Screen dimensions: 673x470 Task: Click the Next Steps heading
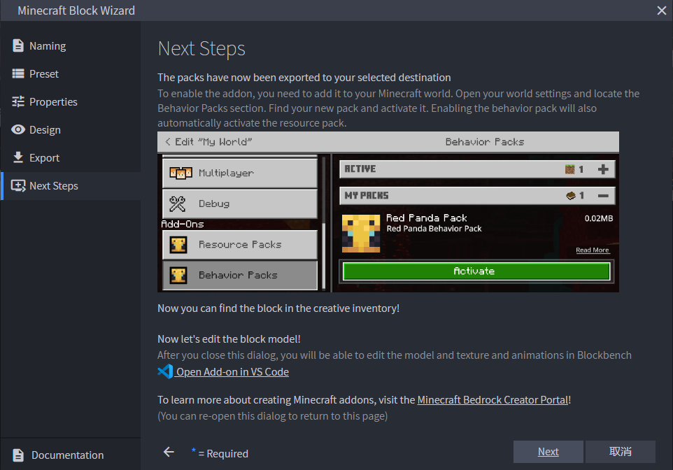click(x=201, y=48)
